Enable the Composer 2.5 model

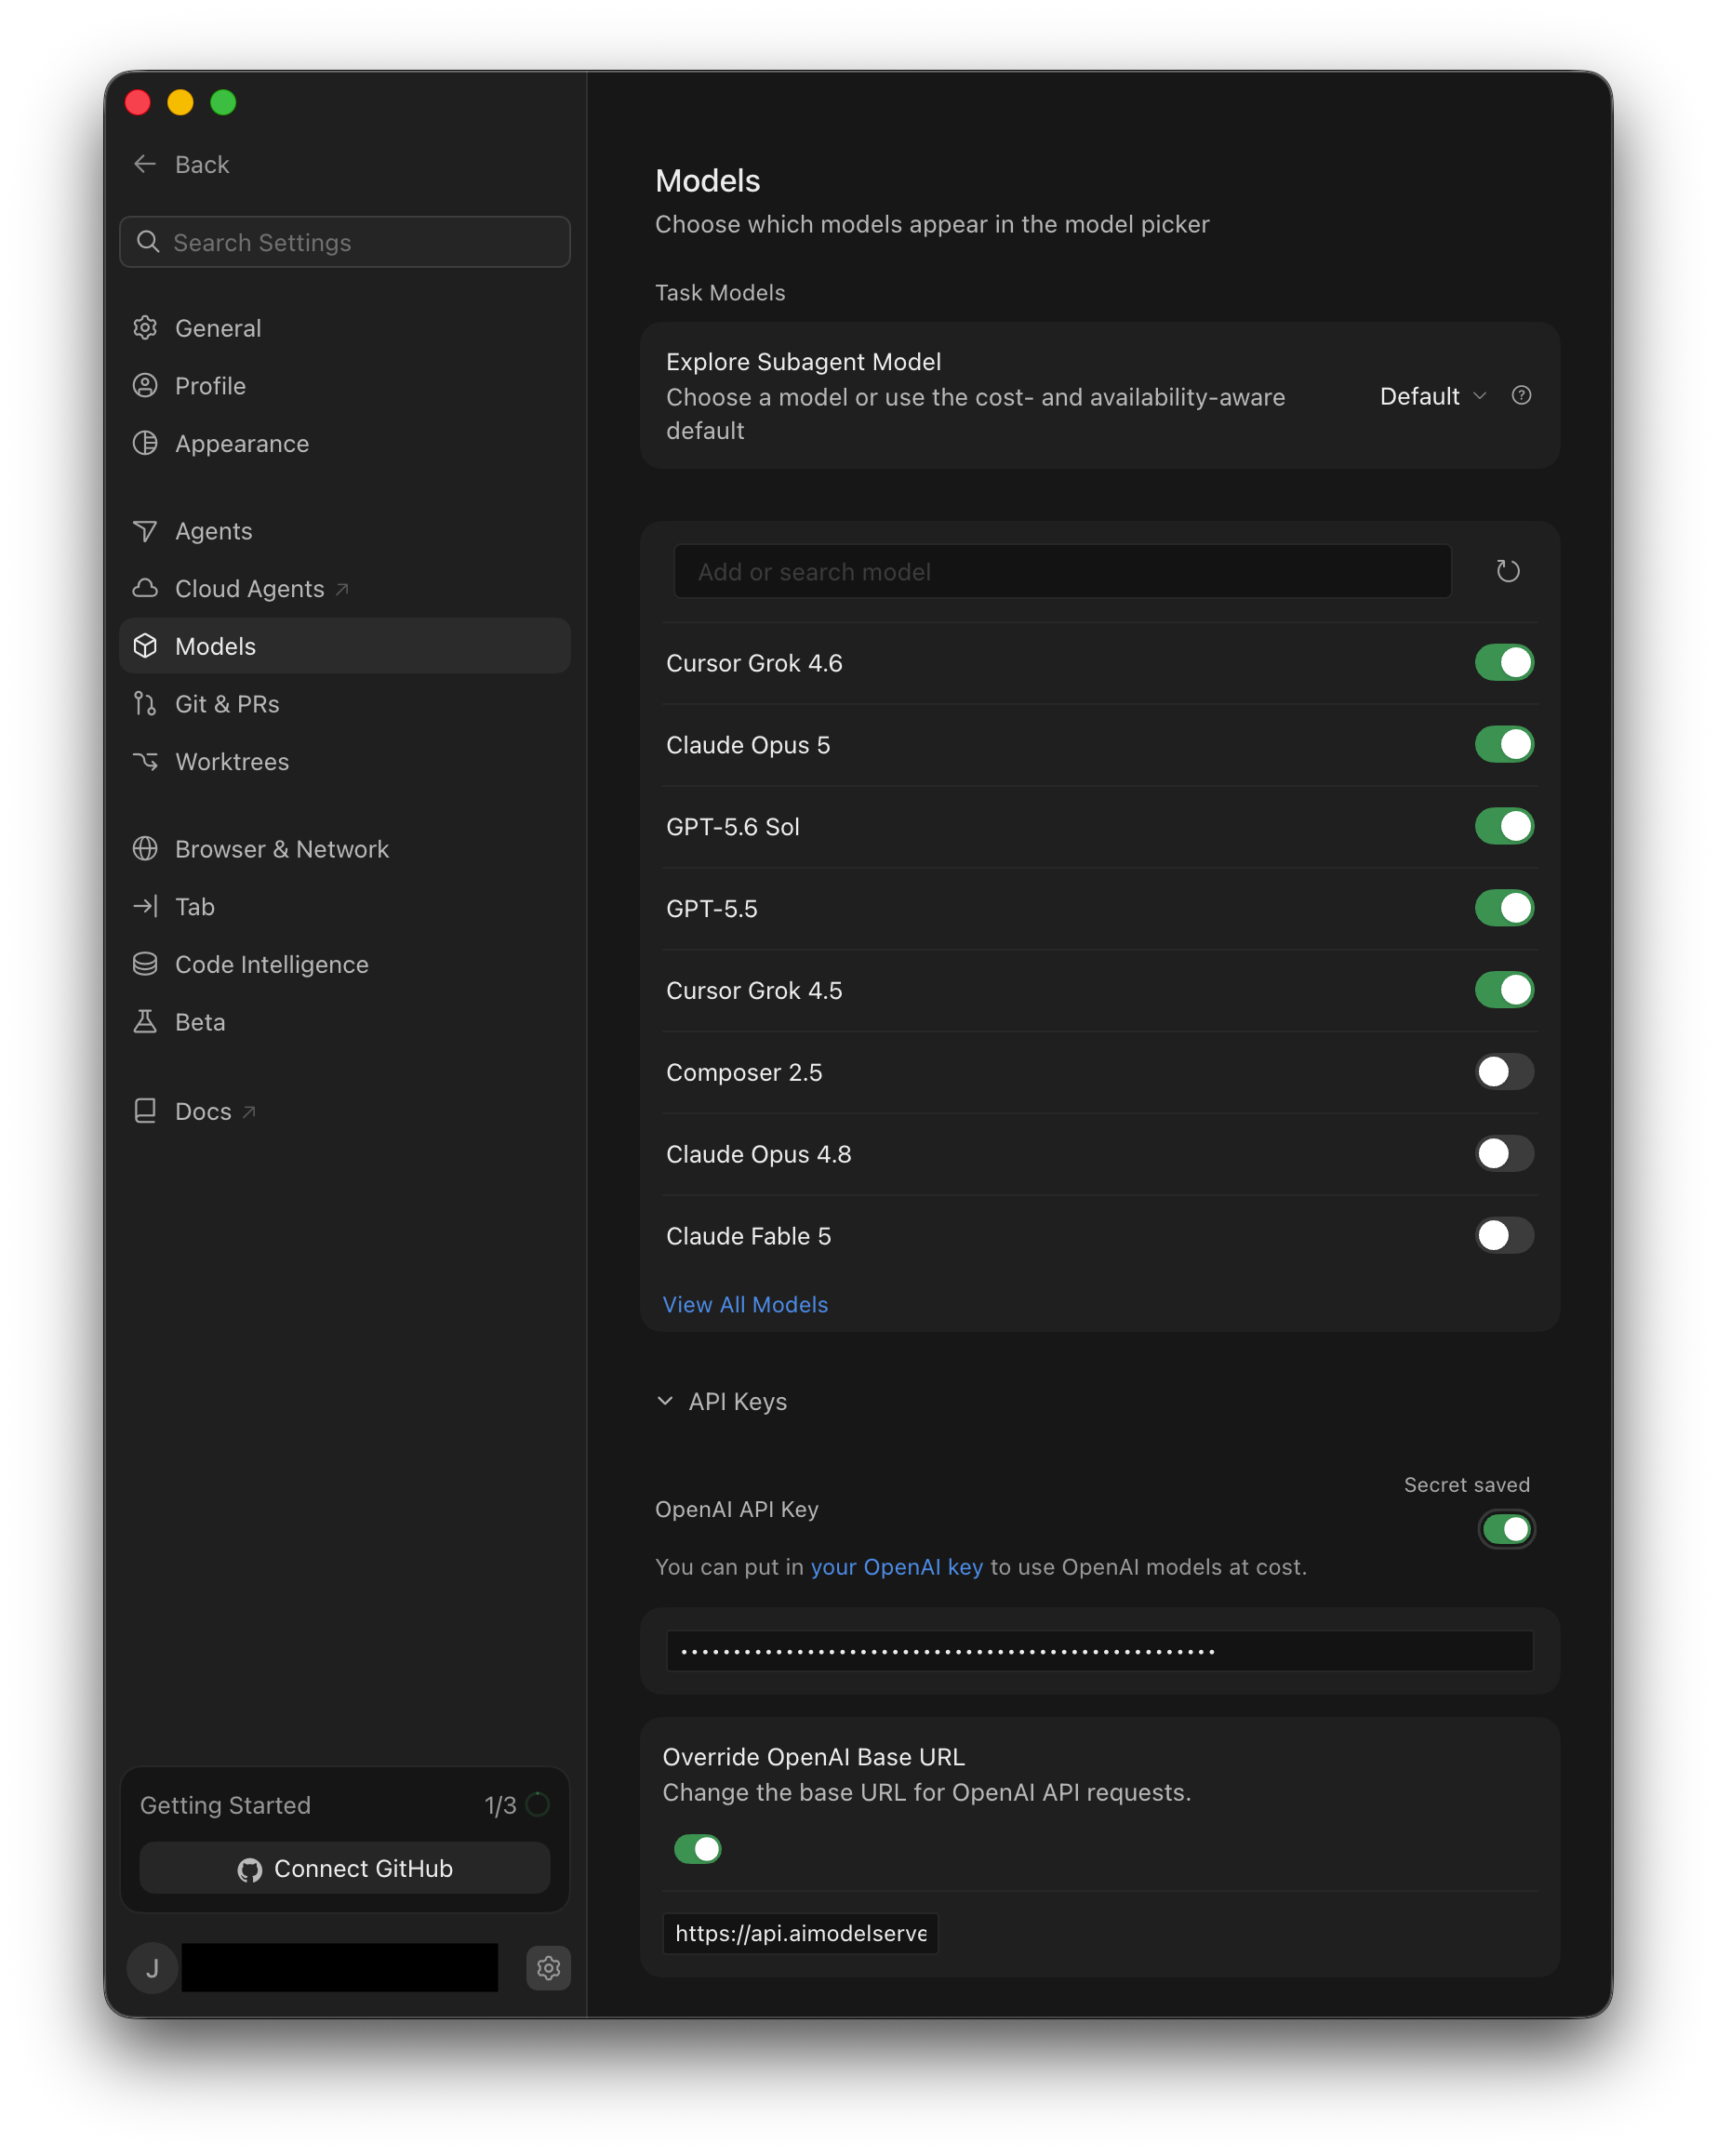(1504, 1072)
